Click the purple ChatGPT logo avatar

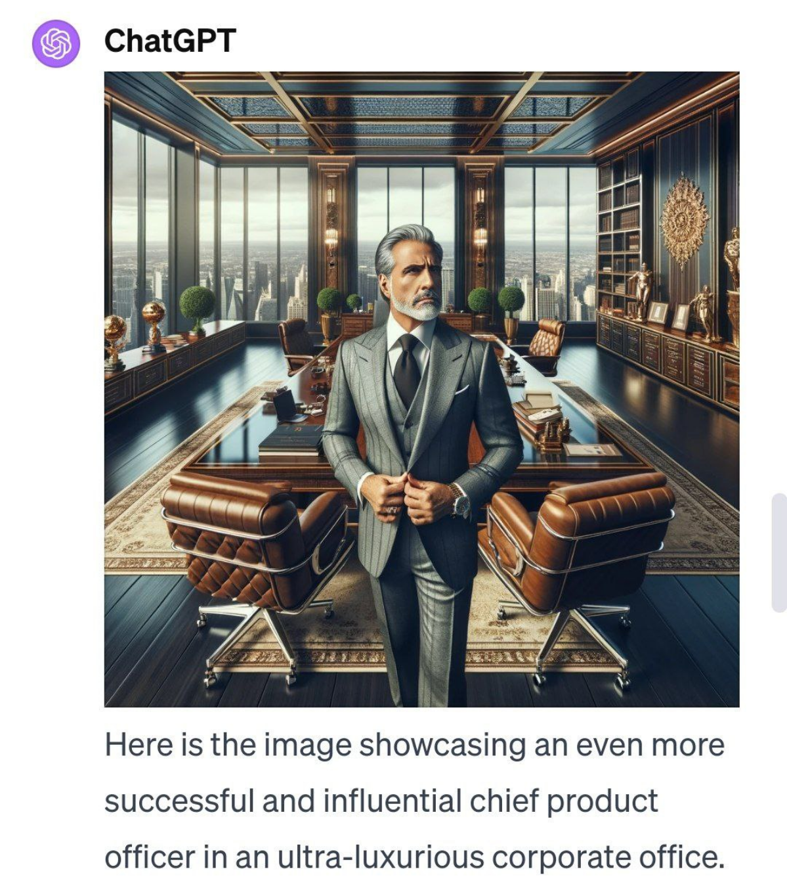56,43
